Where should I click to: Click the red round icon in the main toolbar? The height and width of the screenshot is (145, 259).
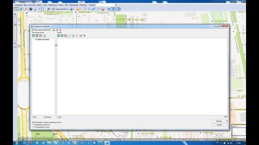[x=103, y=9]
